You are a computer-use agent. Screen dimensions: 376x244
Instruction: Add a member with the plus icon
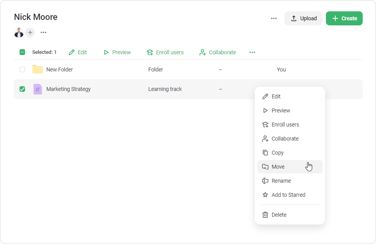tap(30, 32)
